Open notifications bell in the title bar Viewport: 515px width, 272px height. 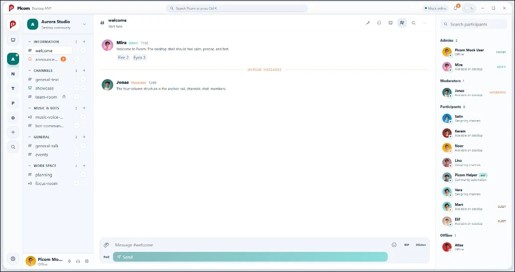(456, 8)
